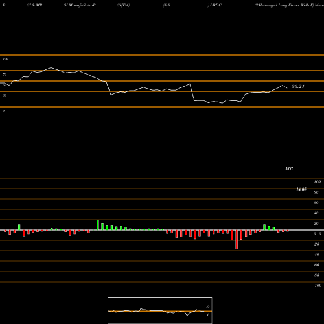Click the MR right axis label -60
This screenshot has width=324, height=324.
[x=316, y=265]
